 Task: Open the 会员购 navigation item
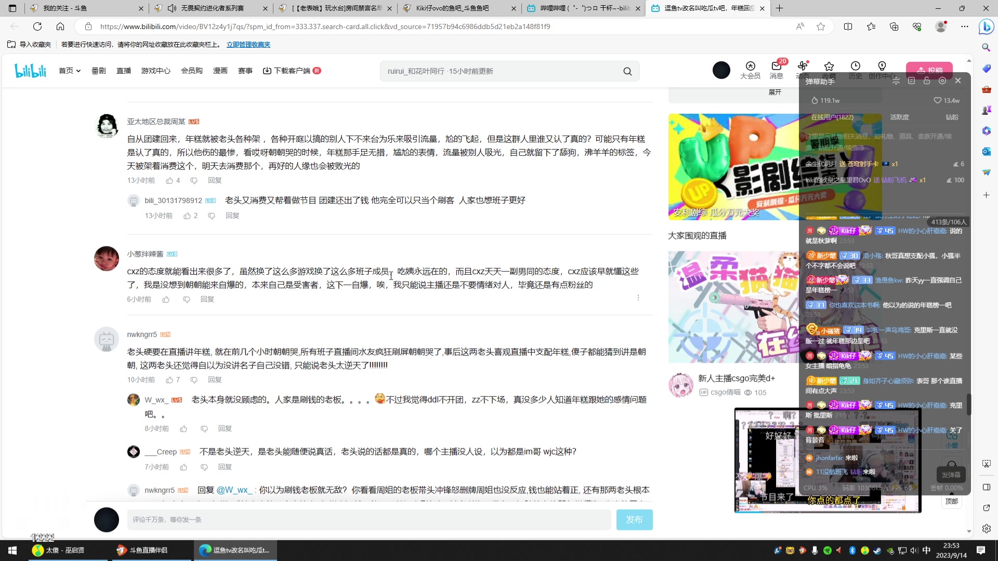192,71
